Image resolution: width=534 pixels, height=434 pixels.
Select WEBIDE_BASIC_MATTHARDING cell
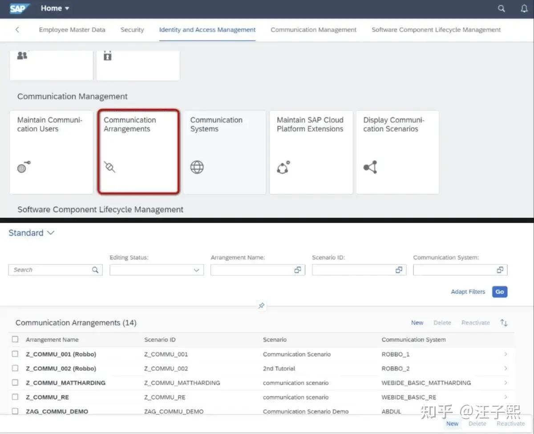tap(426, 383)
